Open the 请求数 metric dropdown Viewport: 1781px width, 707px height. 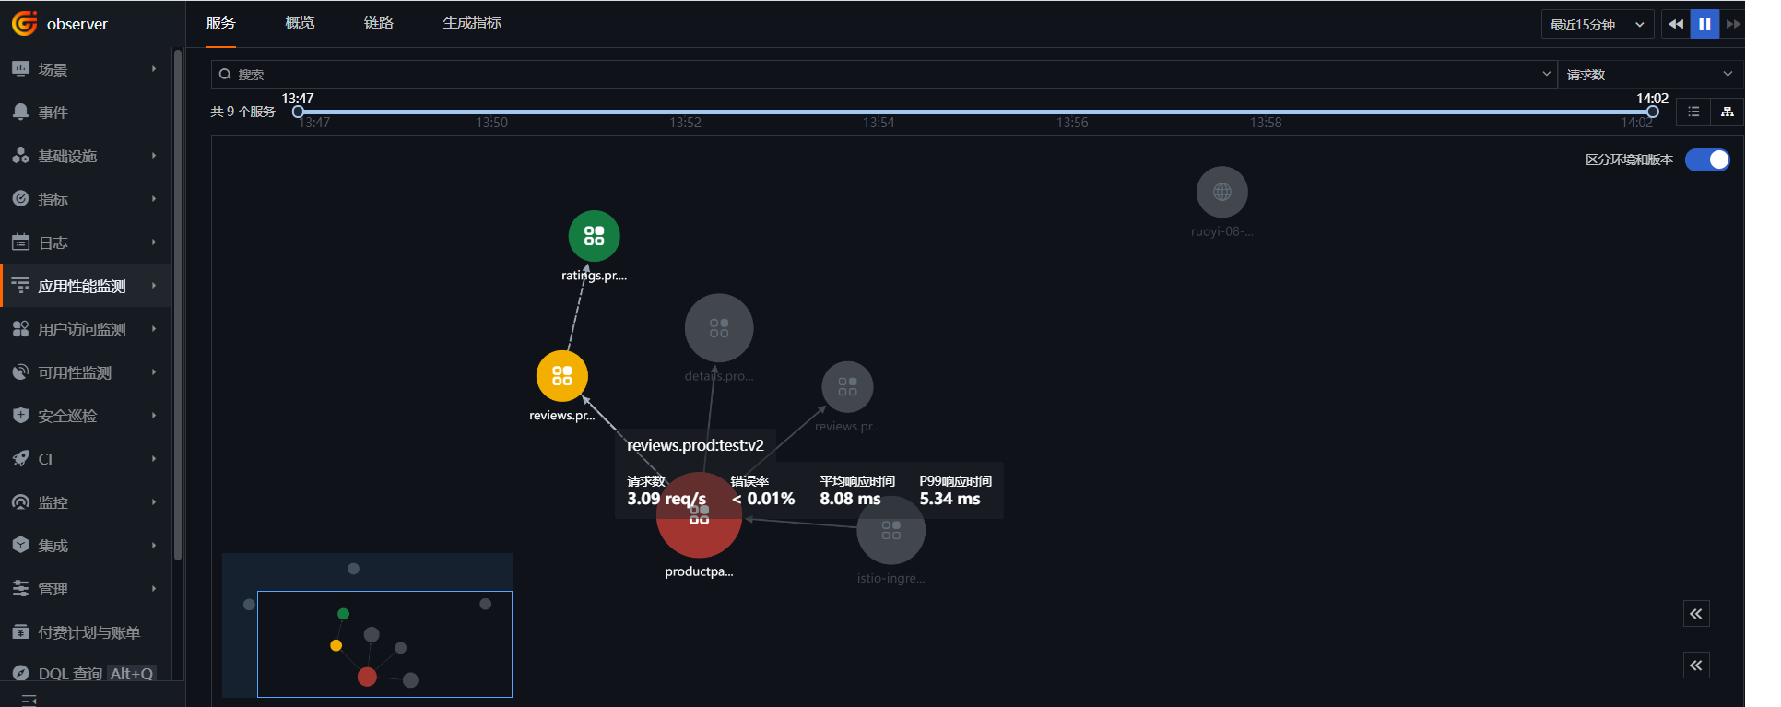[x=1649, y=75]
